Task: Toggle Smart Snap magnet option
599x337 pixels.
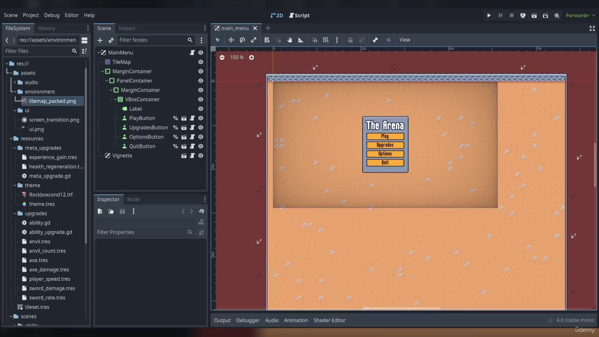Action: point(314,40)
